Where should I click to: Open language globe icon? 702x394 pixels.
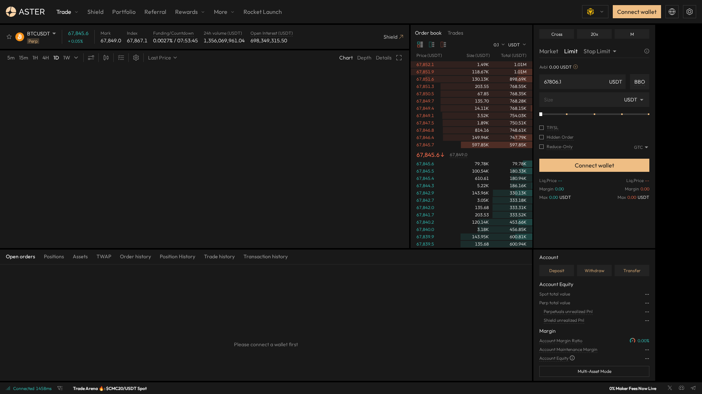click(x=672, y=12)
